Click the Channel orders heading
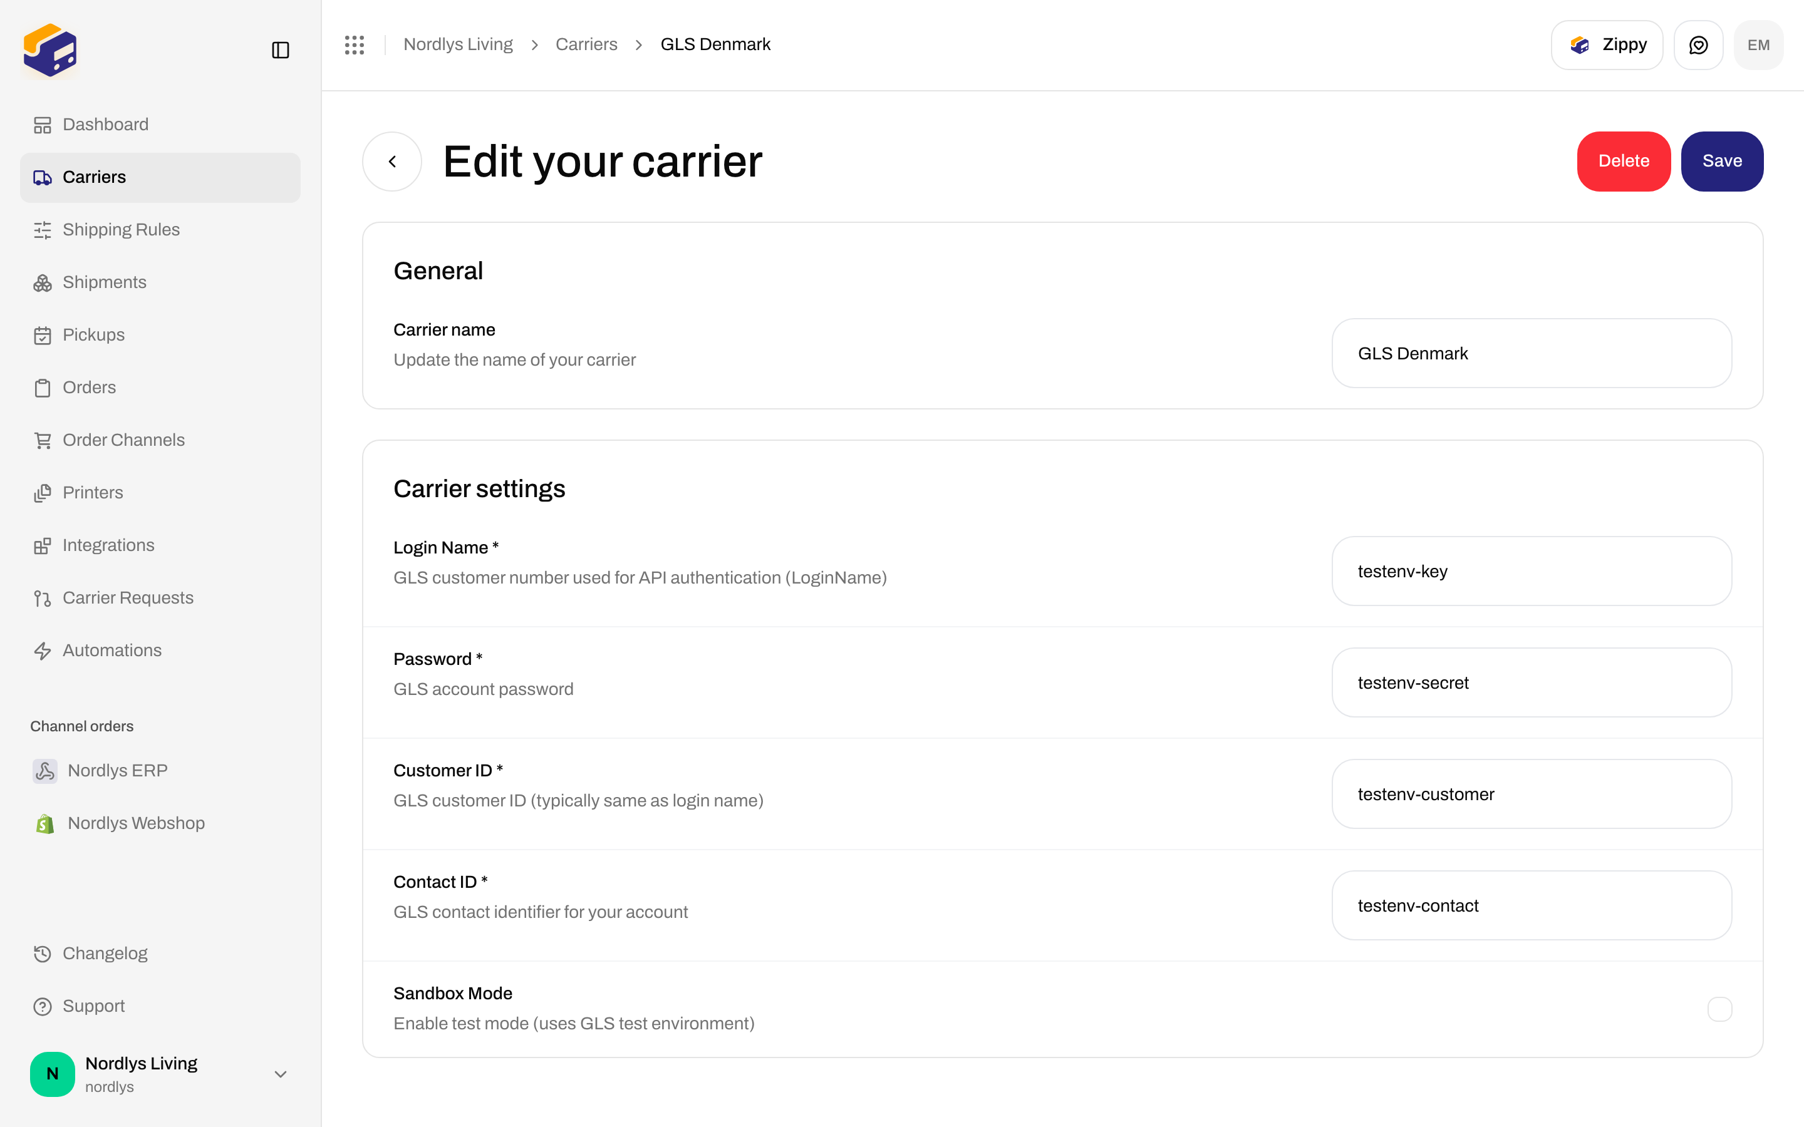This screenshot has width=1804, height=1127. click(82, 726)
